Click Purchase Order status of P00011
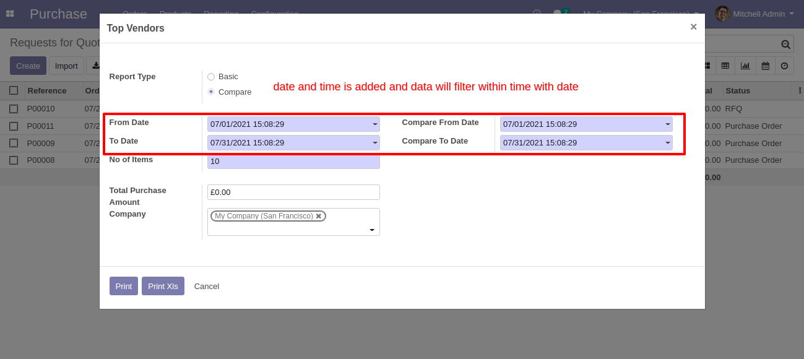The height and width of the screenshot is (359, 804). (x=753, y=126)
